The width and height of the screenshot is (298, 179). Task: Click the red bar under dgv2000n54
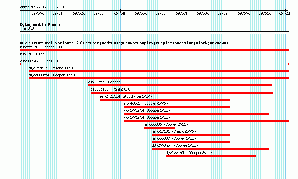[159, 78]
